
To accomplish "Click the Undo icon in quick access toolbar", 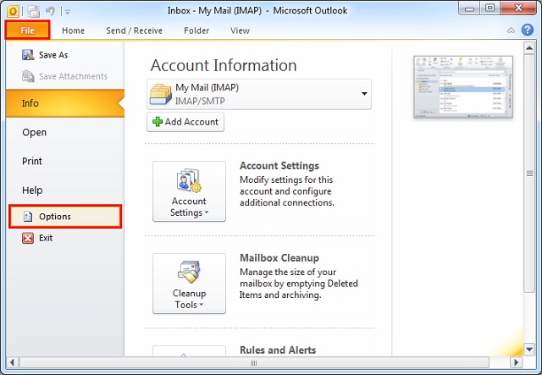I will tap(52, 11).
